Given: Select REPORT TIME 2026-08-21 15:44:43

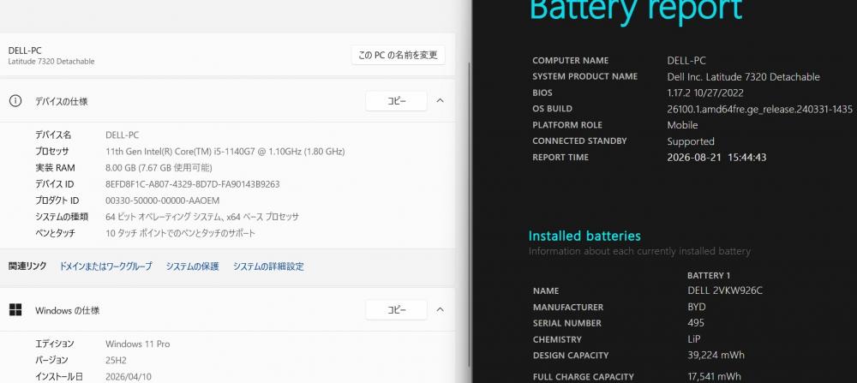Looking at the screenshot, I should click(716, 158).
